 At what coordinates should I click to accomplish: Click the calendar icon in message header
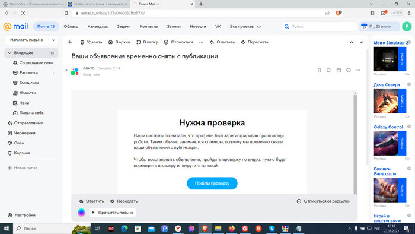click(339, 70)
